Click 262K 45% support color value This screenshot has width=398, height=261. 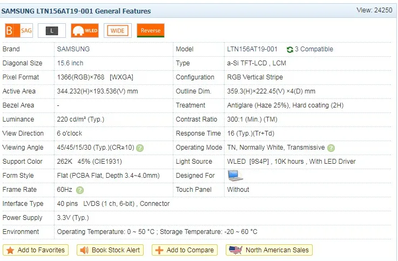tap(89, 162)
